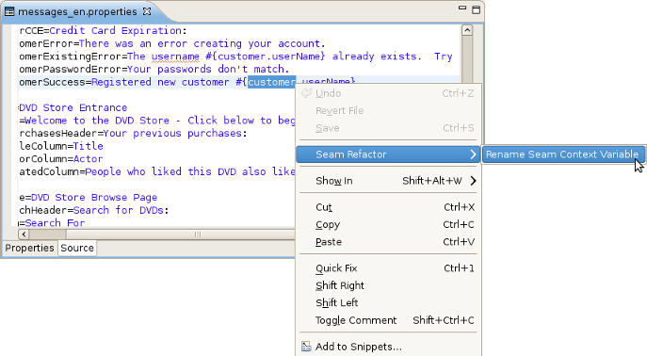647x356 pixels.
Task: Click the text There was an error creating
Action: 160,43
